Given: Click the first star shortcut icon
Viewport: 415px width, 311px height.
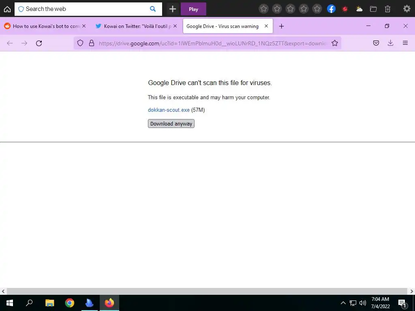Looking at the screenshot, I should click(x=263, y=9).
